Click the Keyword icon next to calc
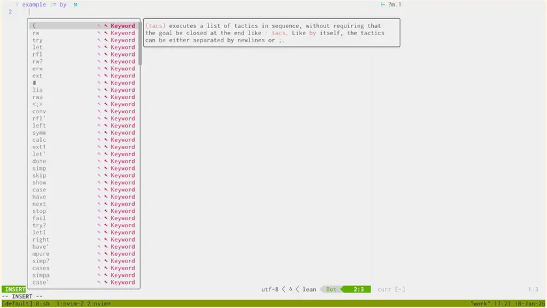The image size is (547, 308). click(106, 140)
